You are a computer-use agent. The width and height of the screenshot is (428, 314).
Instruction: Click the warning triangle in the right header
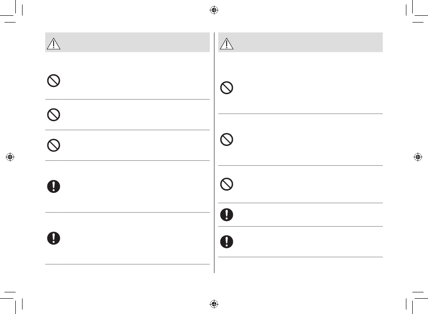point(227,44)
